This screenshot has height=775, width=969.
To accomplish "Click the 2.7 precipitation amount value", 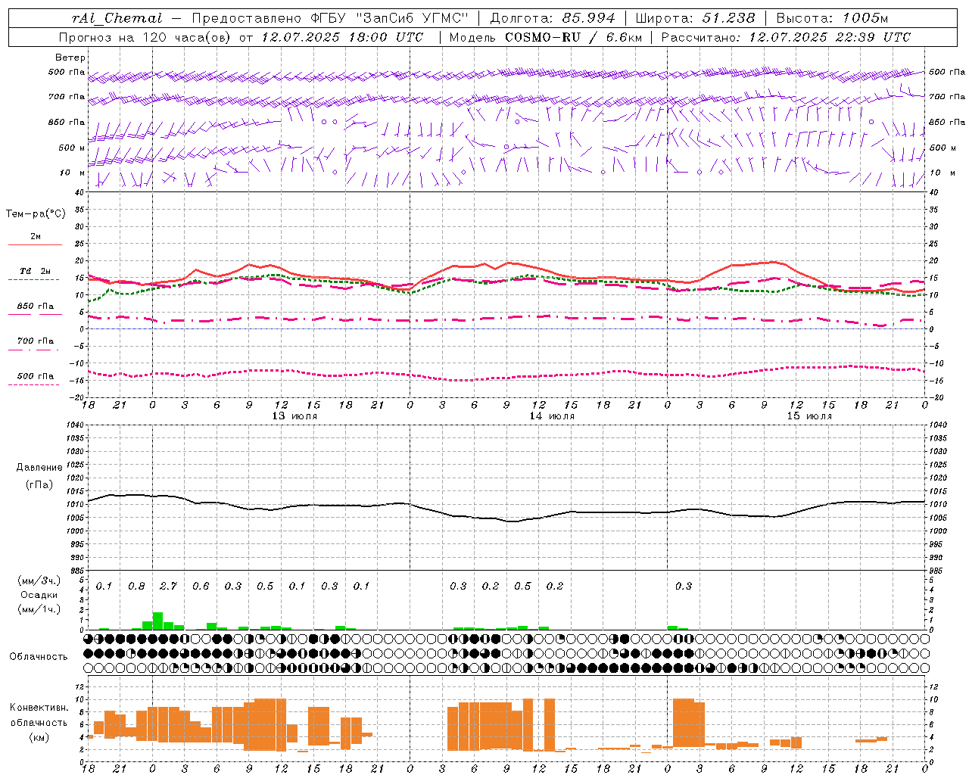I will (x=168, y=586).
